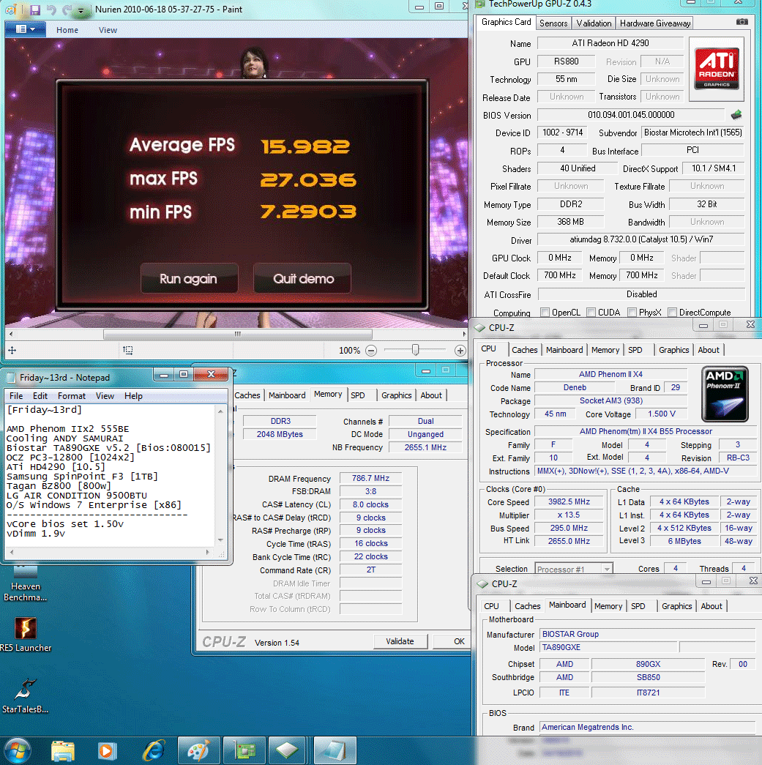Click the GPU-Z Name field ATI Radeon HD 4290
Screen dimensions: 762x765
tap(610, 43)
